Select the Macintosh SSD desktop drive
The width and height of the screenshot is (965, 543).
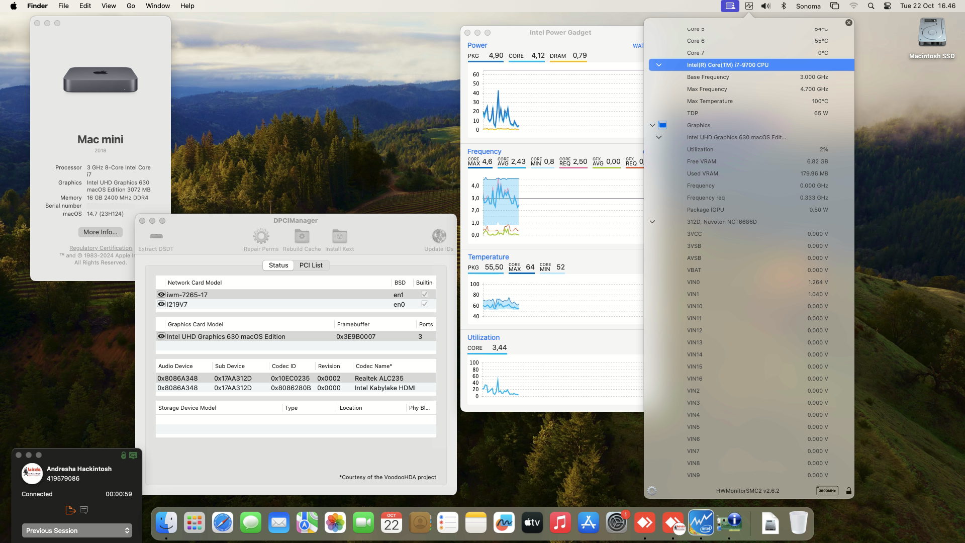point(932,39)
